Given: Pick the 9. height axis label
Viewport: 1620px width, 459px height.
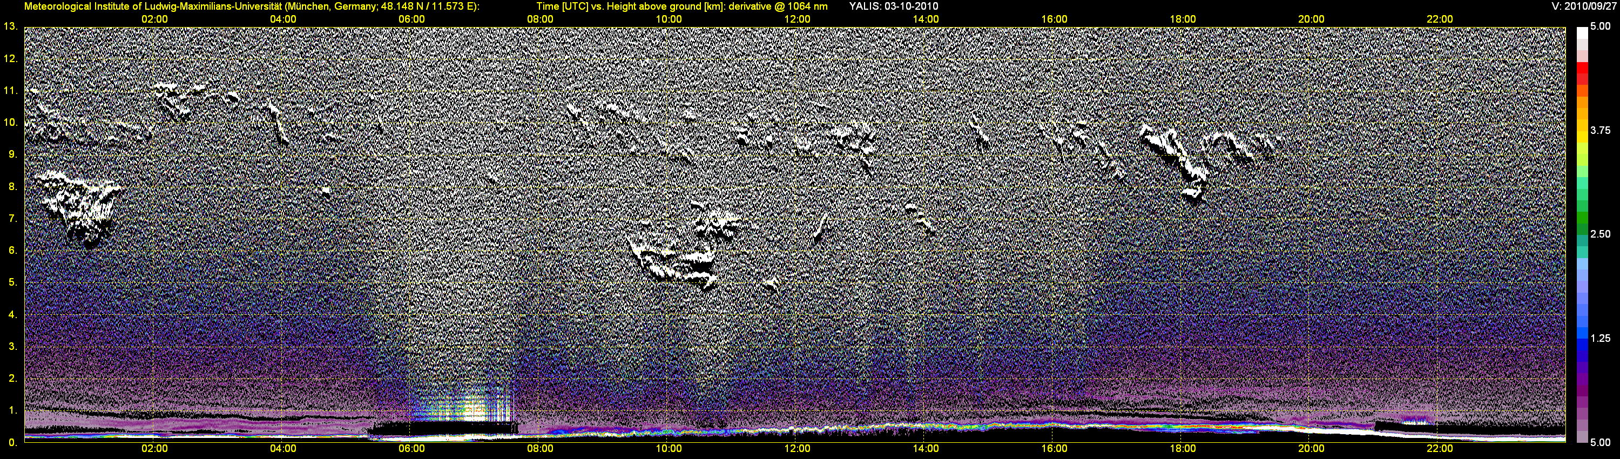Looking at the screenshot, I should point(12,154).
